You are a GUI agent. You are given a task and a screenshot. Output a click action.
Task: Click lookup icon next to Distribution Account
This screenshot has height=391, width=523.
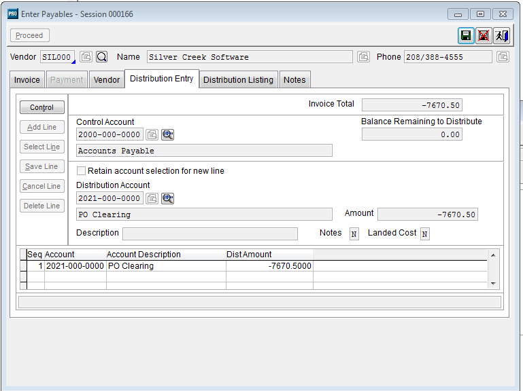168,198
